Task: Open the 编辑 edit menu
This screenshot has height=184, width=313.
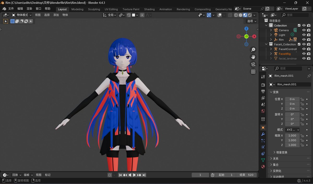Action: click(x=20, y=9)
